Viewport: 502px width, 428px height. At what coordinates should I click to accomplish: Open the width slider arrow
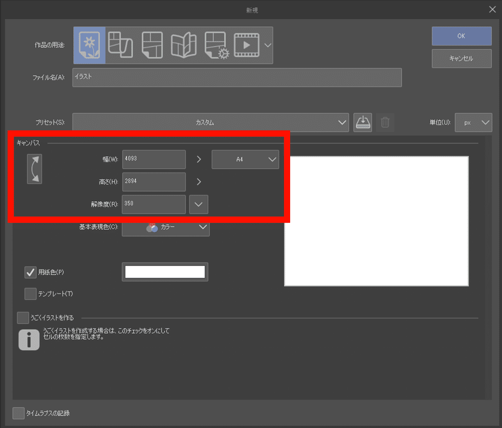point(199,159)
